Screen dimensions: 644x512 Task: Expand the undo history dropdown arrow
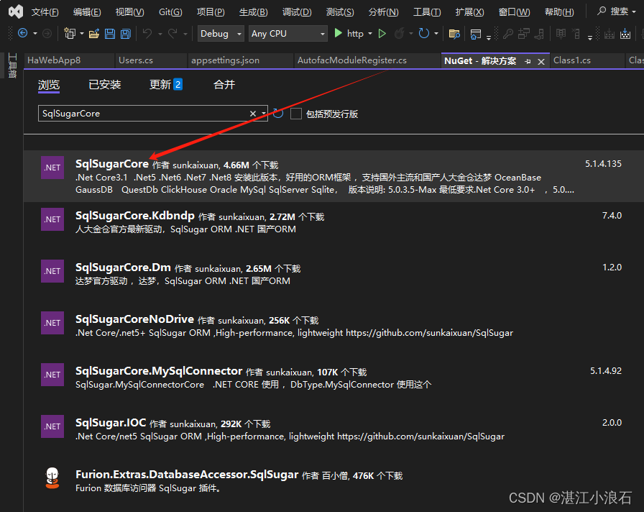coord(160,34)
